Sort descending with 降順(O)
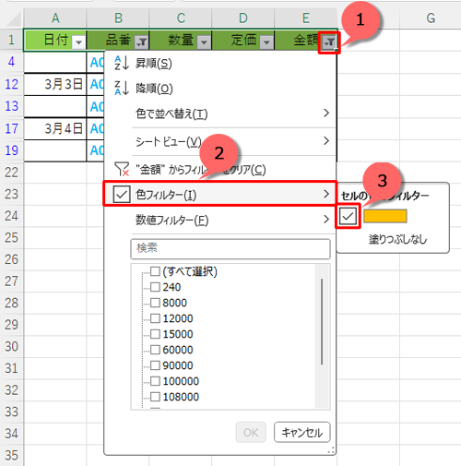The height and width of the screenshot is (466, 461). (x=219, y=89)
